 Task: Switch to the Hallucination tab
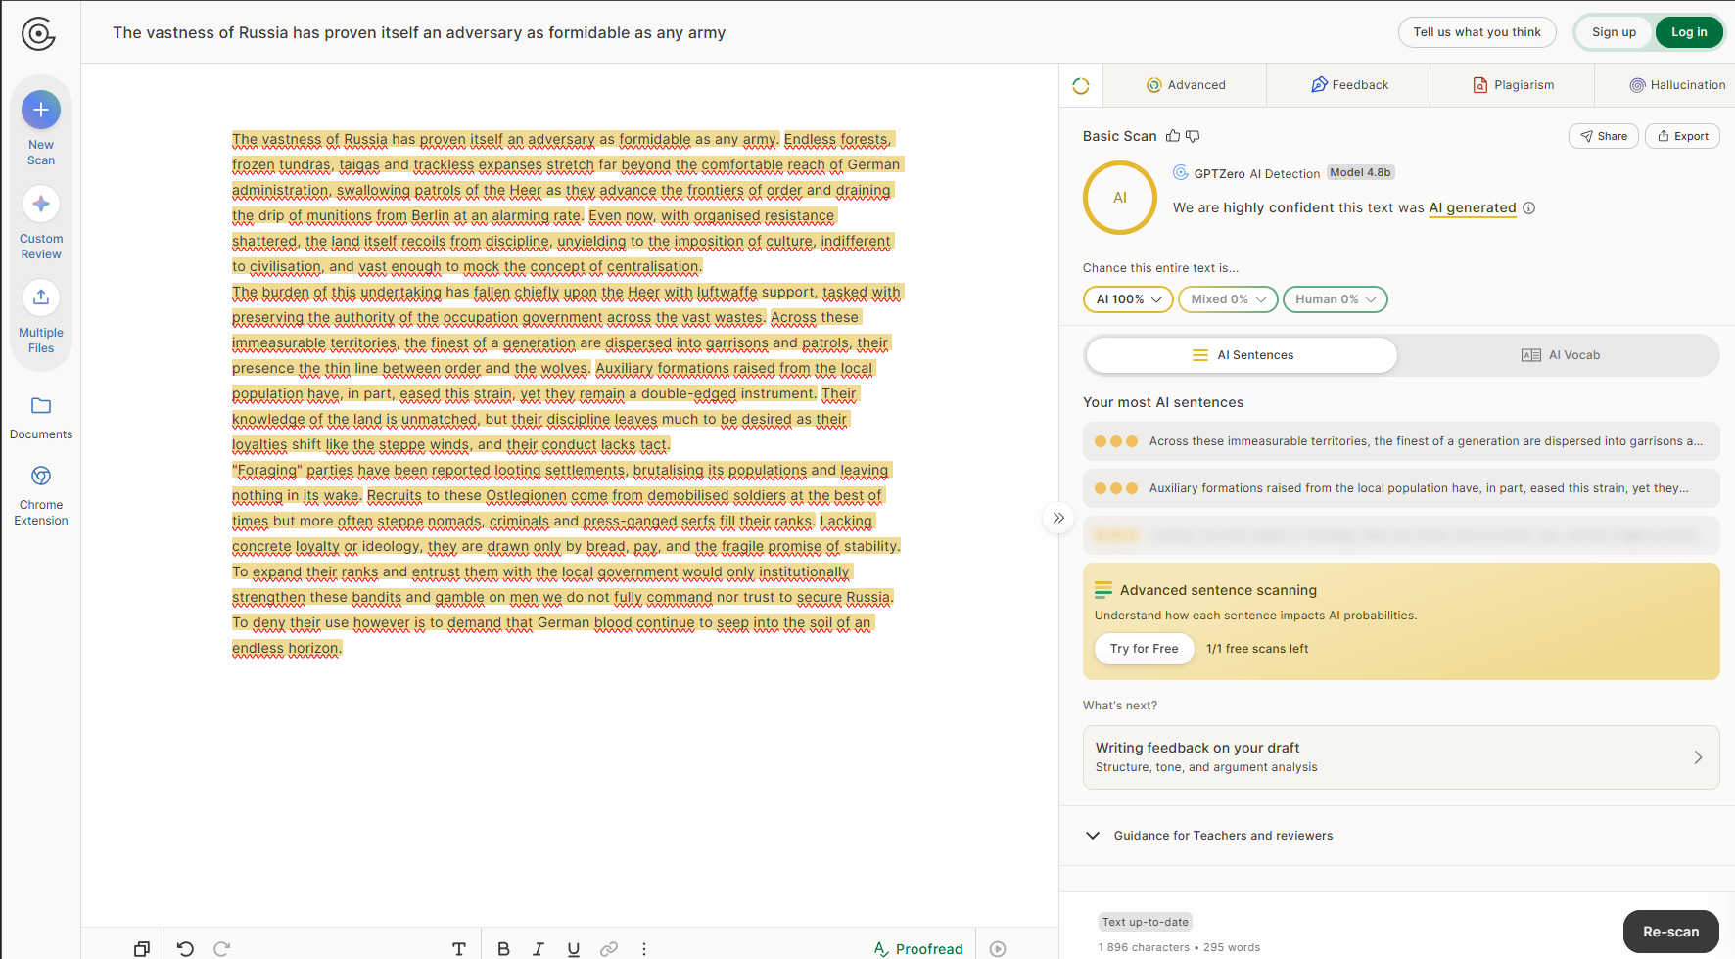pyautogui.click(x=1677, y=85)
